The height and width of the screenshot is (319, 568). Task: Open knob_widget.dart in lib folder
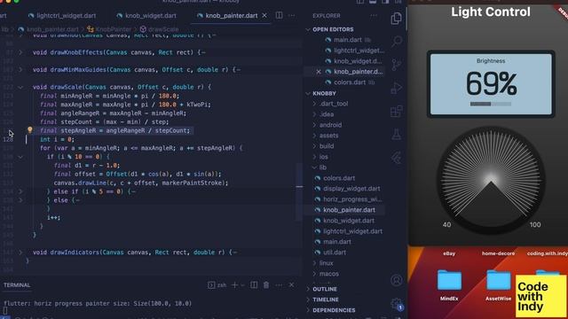349,221
